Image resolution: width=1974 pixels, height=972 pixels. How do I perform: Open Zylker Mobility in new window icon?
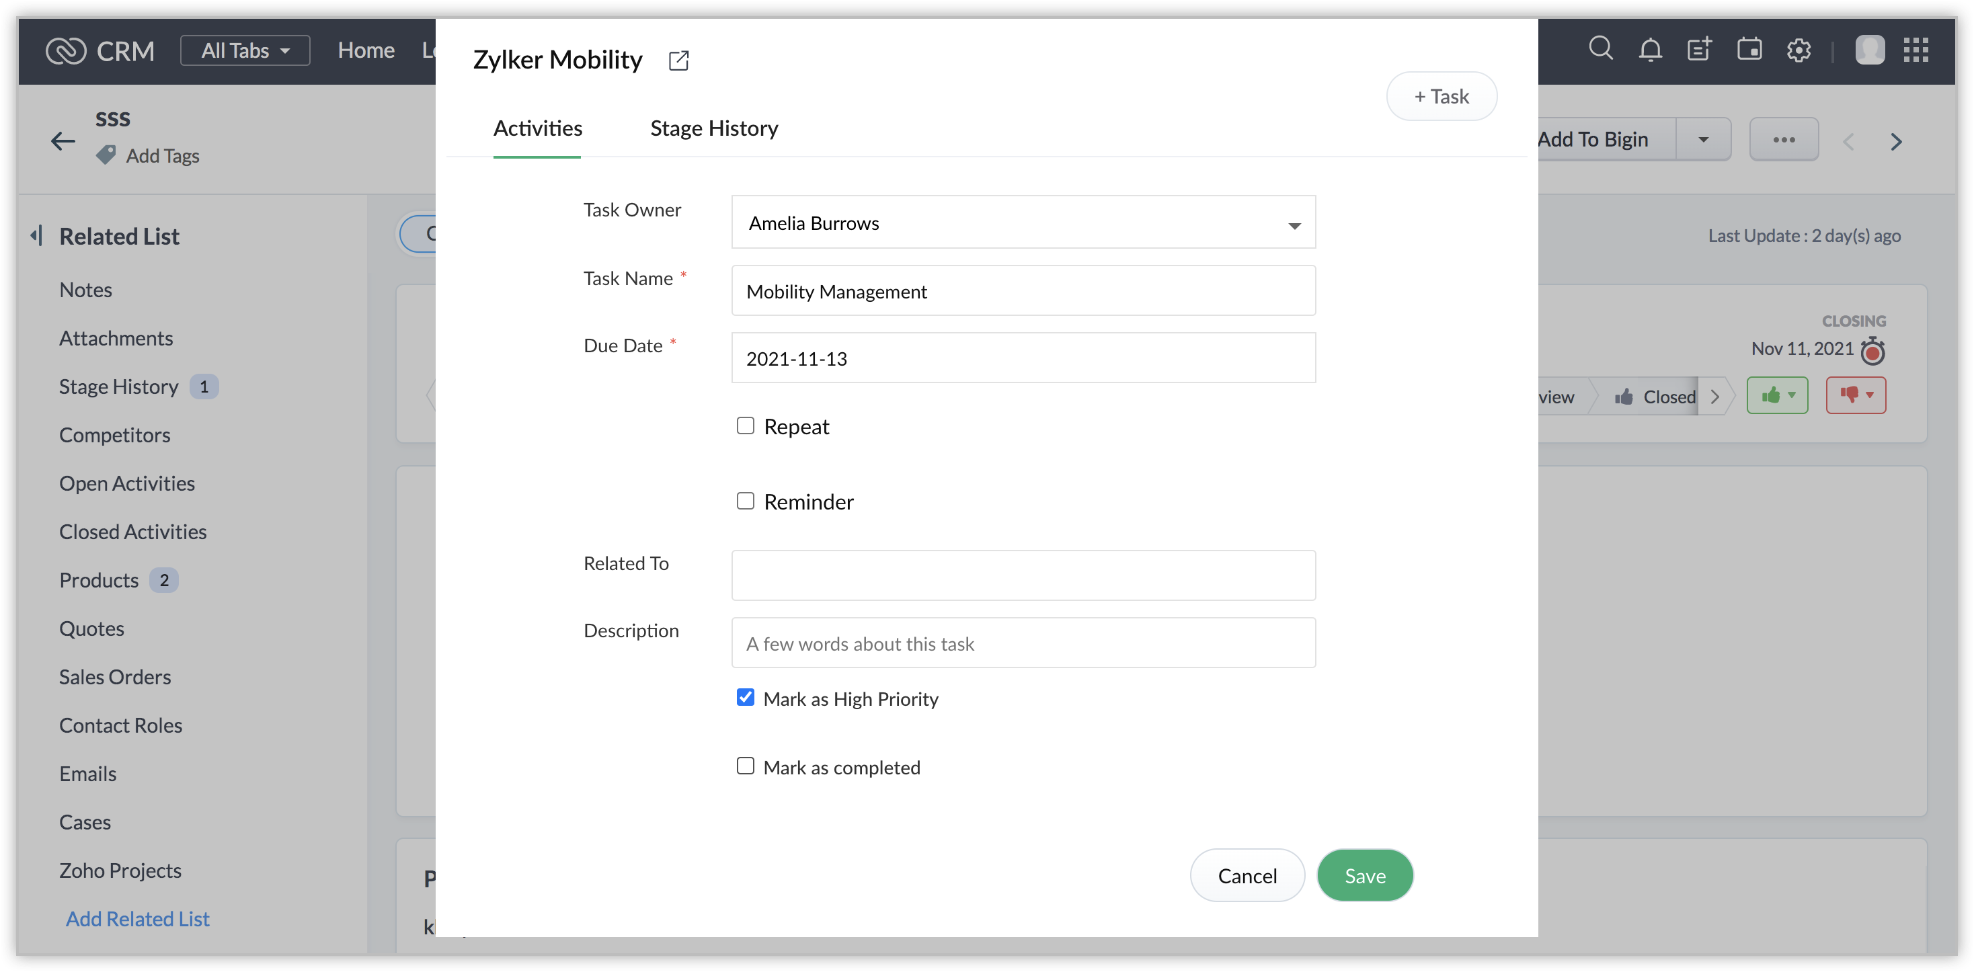(x=678, y=60)
